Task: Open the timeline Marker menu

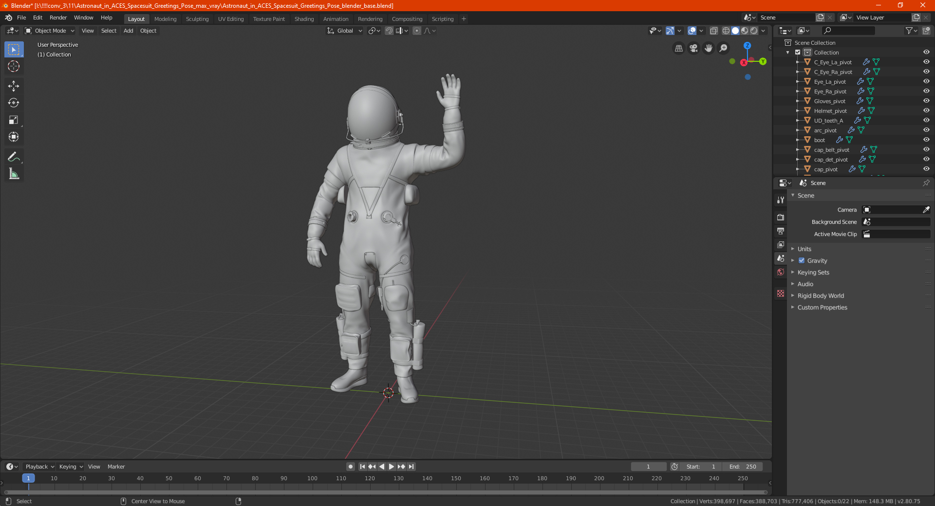Action: pos(116,467)
